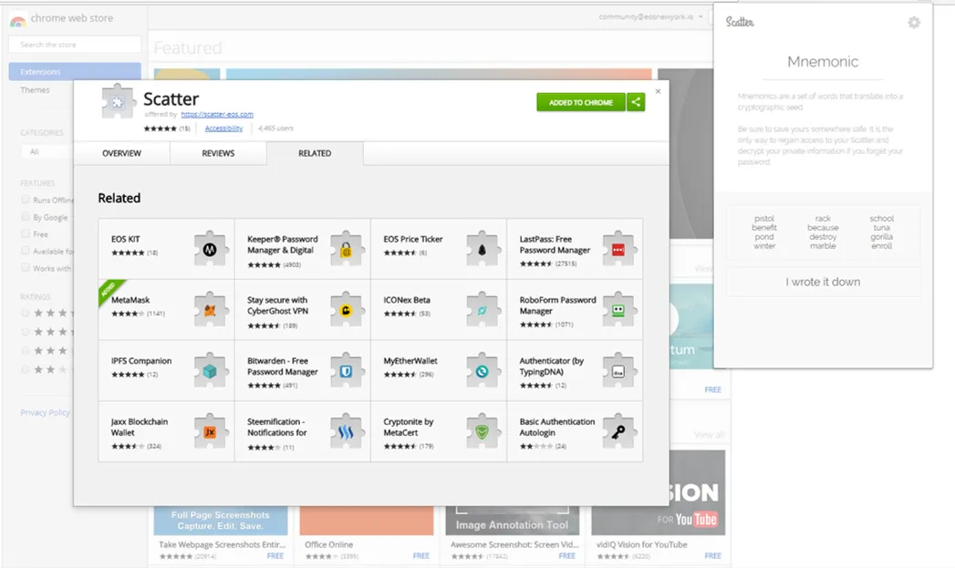Open Jaxx Blockchain Wallet icon
Image resolution: width=955 pixels, height=568 pixels.
coord(210,431)
